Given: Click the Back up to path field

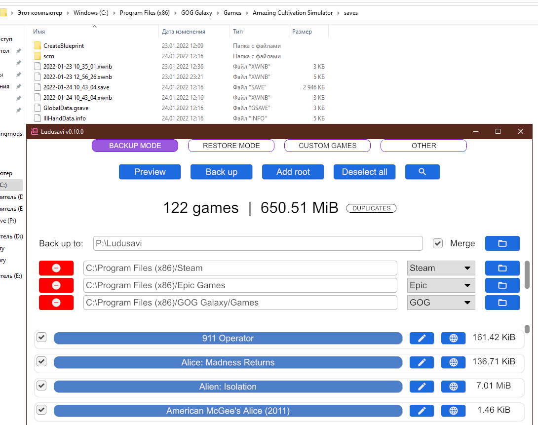Looking at the screenshot, I should coord(258,243).
